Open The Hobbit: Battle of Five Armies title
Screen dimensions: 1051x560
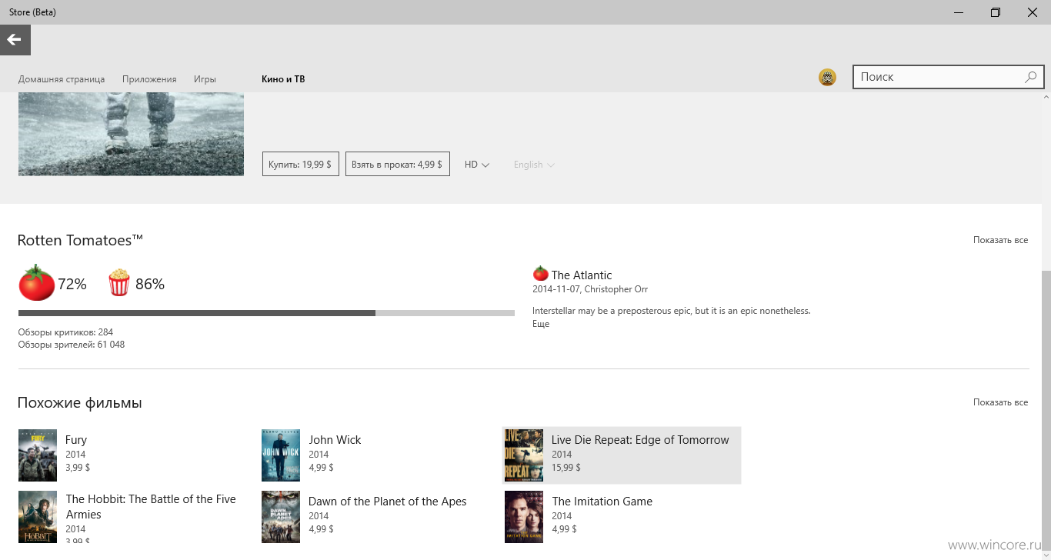(x=151, y=507)
